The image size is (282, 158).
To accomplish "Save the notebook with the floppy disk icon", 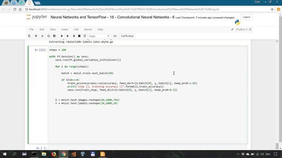I will [30, 36].
